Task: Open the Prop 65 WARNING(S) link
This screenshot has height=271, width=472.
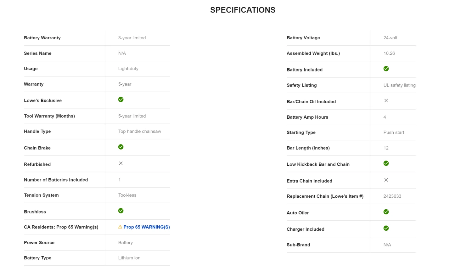Action: 147,227
